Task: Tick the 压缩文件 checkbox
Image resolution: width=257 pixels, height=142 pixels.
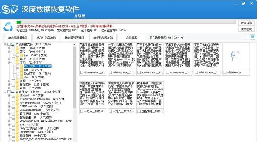Action: [x=13, y=84]
